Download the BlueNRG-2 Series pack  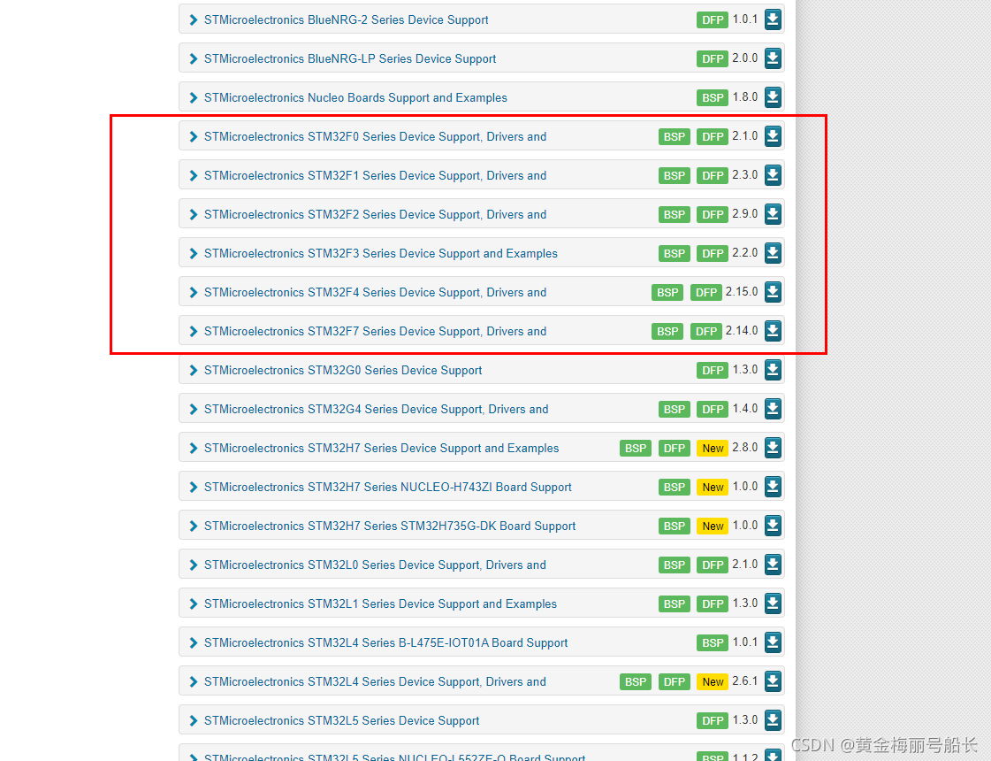point(773,19)
